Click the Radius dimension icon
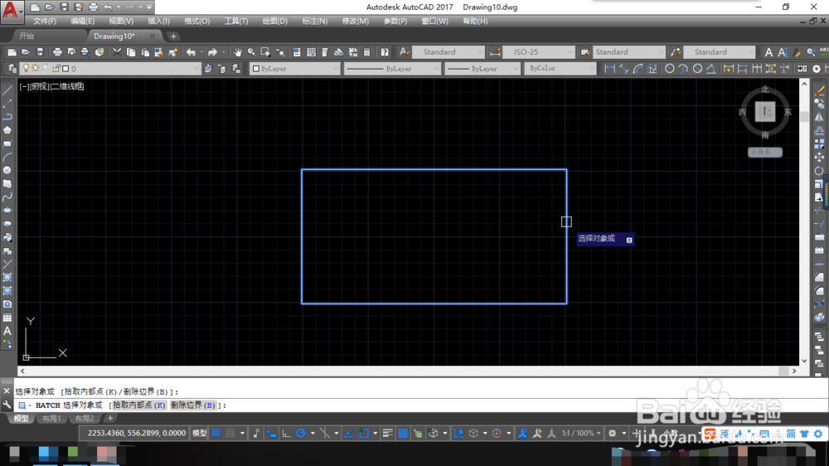The image size is (829, 466). coord(669,69)
